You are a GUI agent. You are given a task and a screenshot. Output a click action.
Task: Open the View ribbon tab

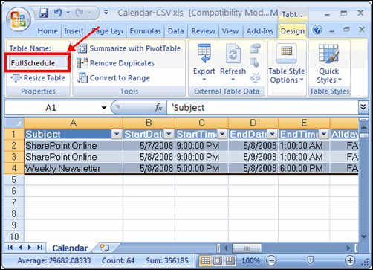point(230,31)
